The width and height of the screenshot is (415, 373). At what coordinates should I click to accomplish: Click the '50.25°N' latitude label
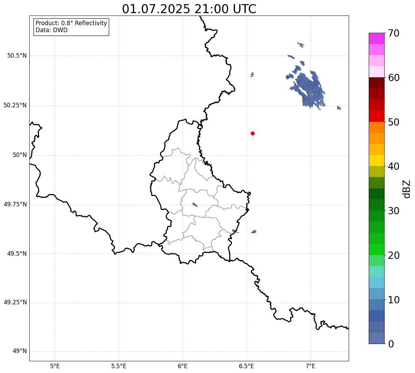point(15,105)
